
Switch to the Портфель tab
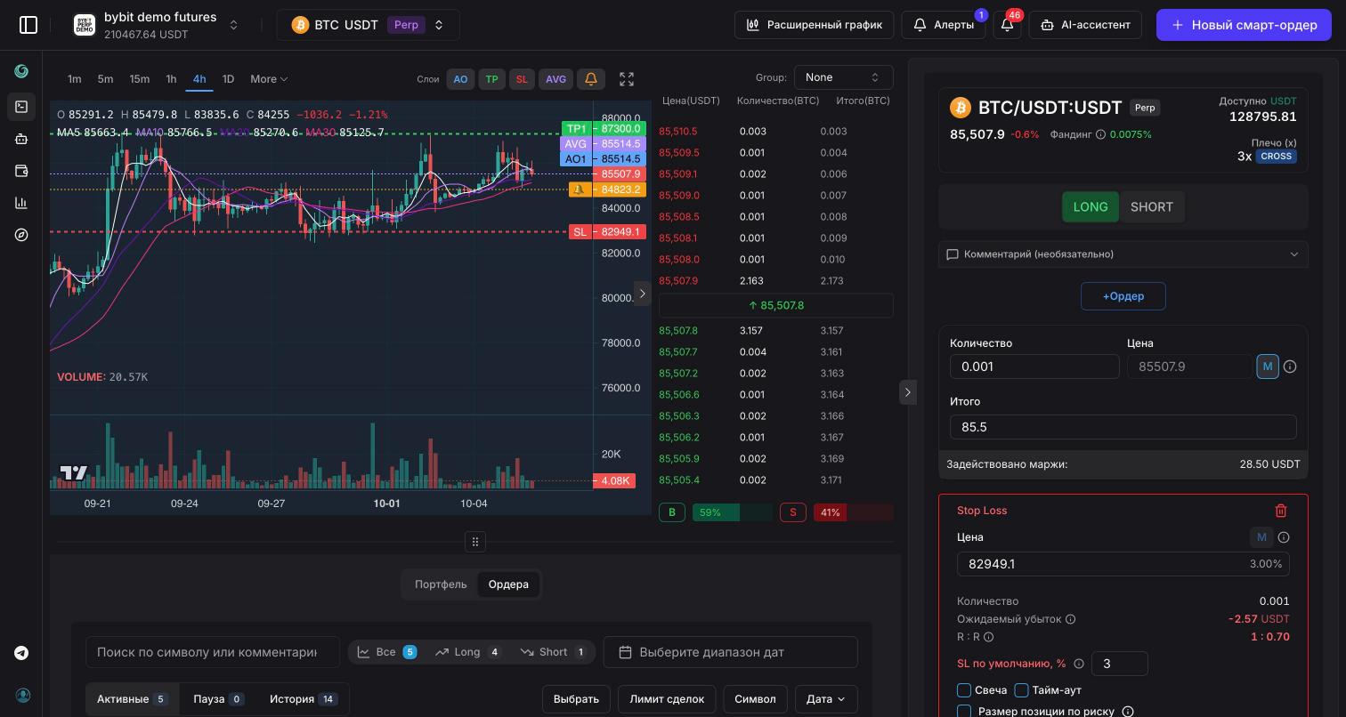[441, 584]
